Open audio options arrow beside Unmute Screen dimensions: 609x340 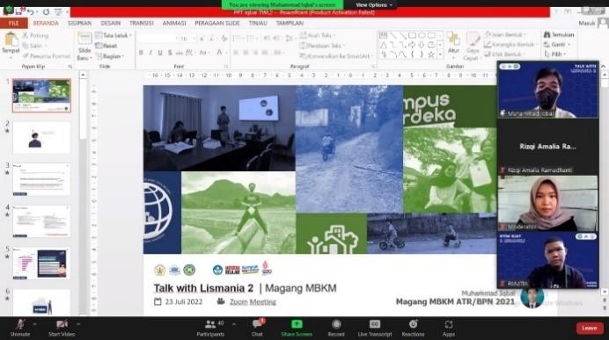point(34,323)
